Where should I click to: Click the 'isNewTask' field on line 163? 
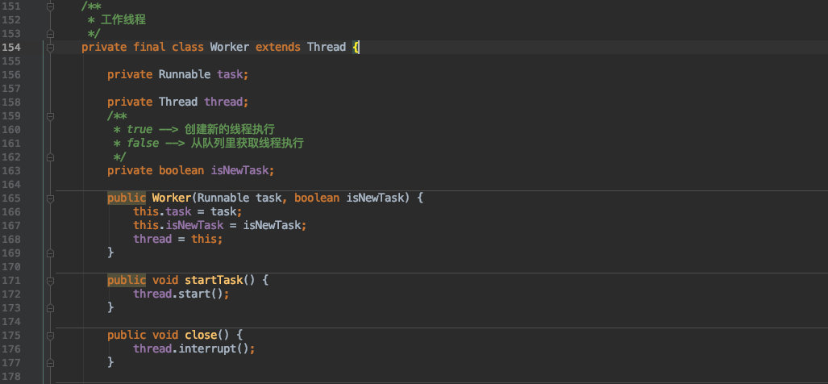[239, 170]
